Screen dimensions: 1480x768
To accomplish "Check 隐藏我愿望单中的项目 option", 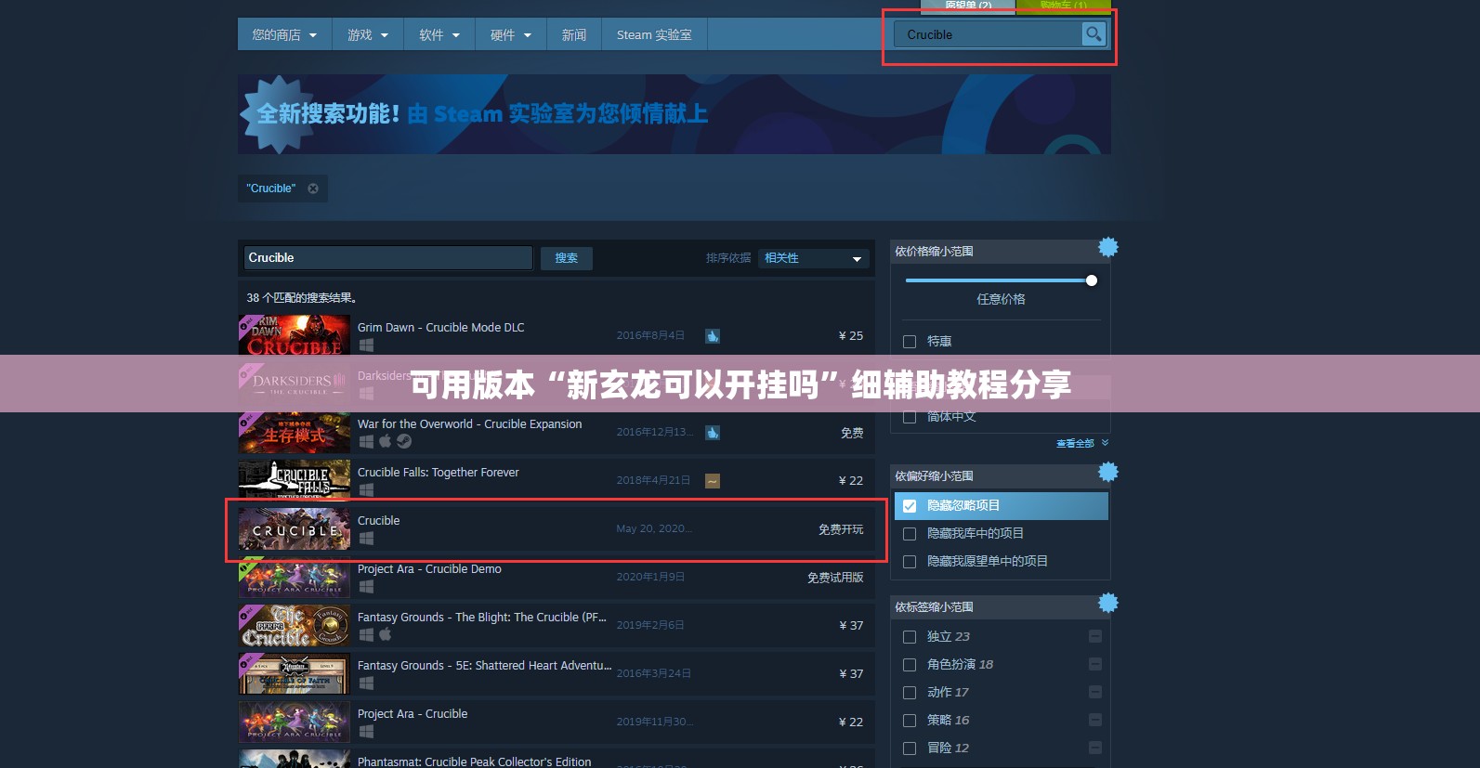I will [x=910, y=562].
